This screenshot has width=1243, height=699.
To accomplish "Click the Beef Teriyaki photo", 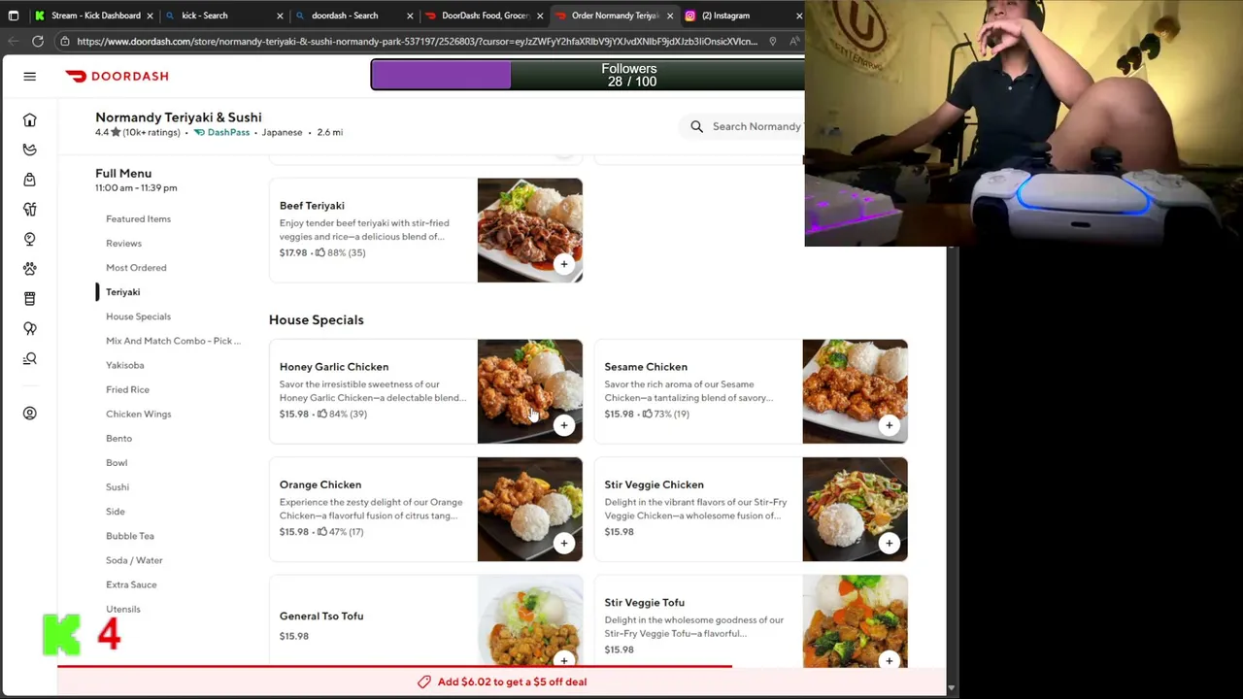I will (529, 230).
